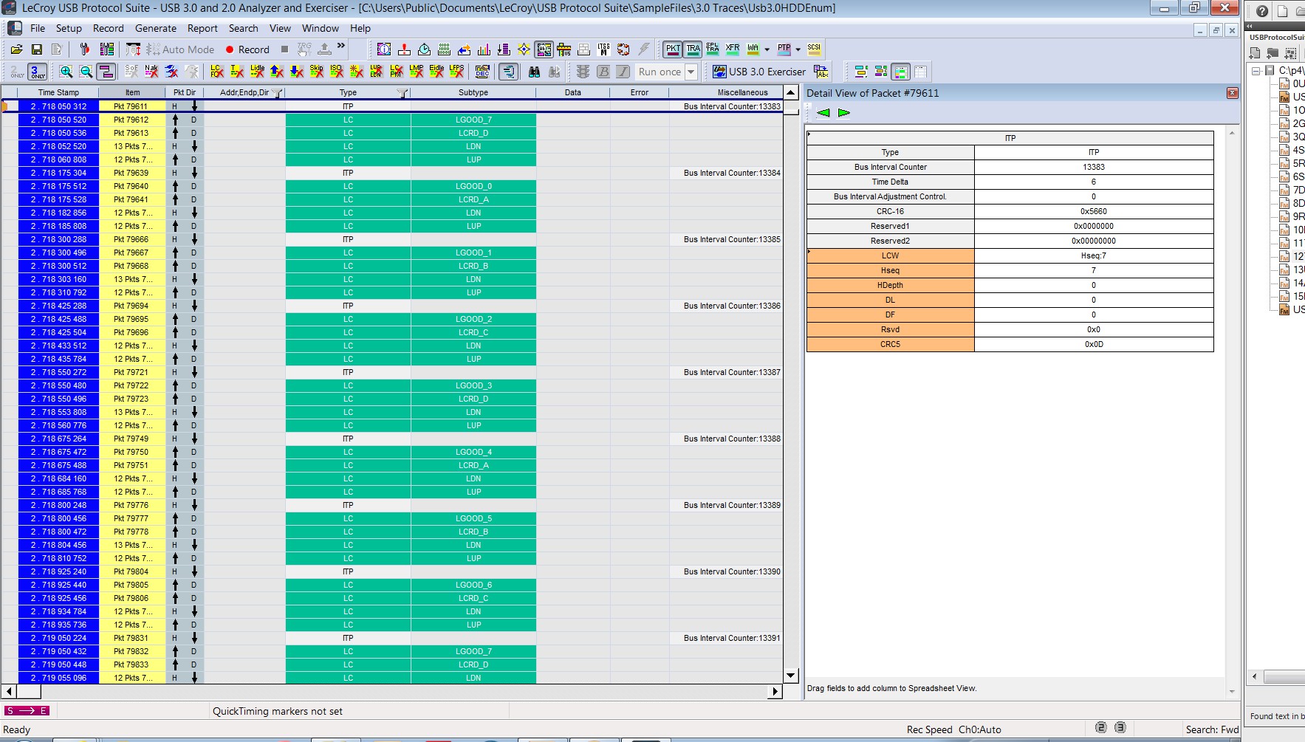This screenshot has height=742, width=1305.
Task: Toggle hide NAK packets filter
Action: (x=151, y=72)
